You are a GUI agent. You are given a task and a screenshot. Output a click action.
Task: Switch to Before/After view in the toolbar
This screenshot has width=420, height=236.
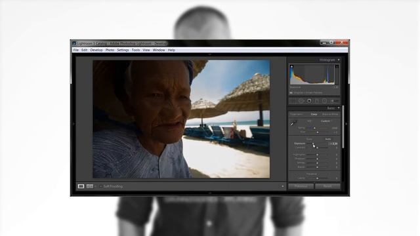click(x=89, y=186)
